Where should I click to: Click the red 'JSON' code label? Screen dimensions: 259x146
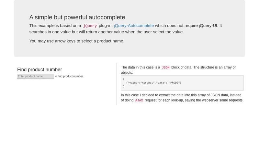click(x=165, y=67)
